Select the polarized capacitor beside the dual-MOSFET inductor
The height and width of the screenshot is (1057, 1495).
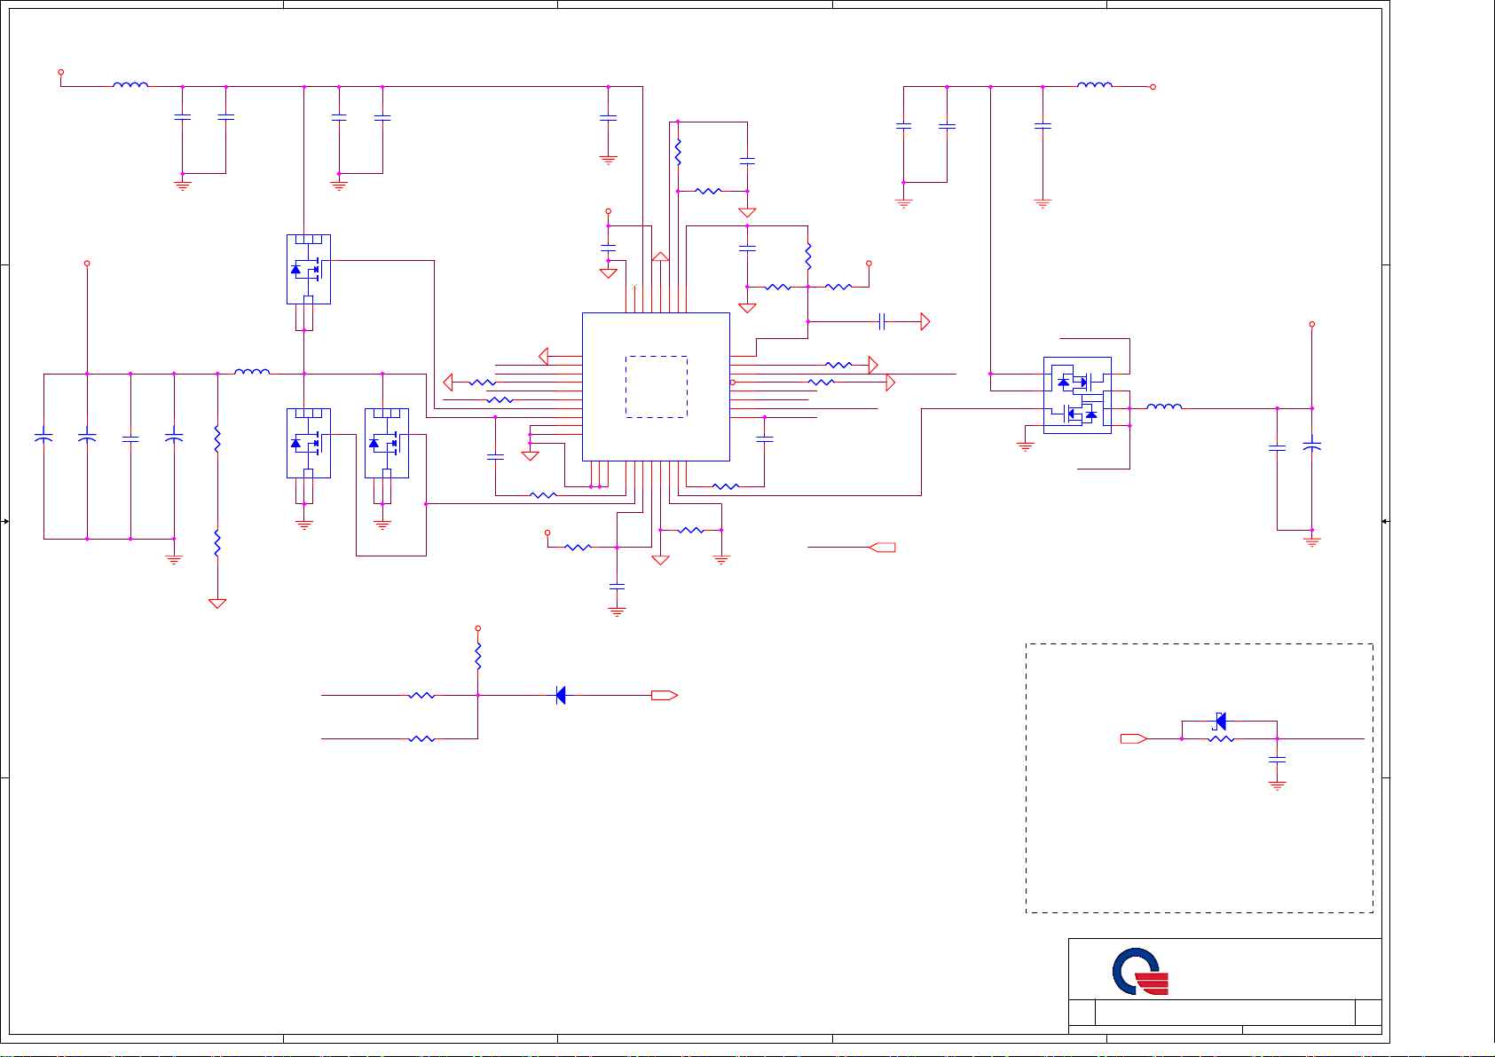(1312, 448)
